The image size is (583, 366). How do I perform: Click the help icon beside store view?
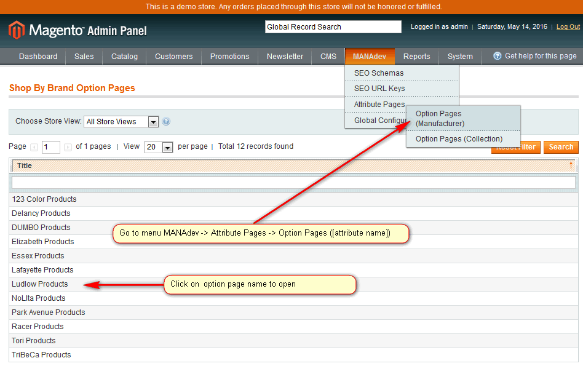coord(166,121)
